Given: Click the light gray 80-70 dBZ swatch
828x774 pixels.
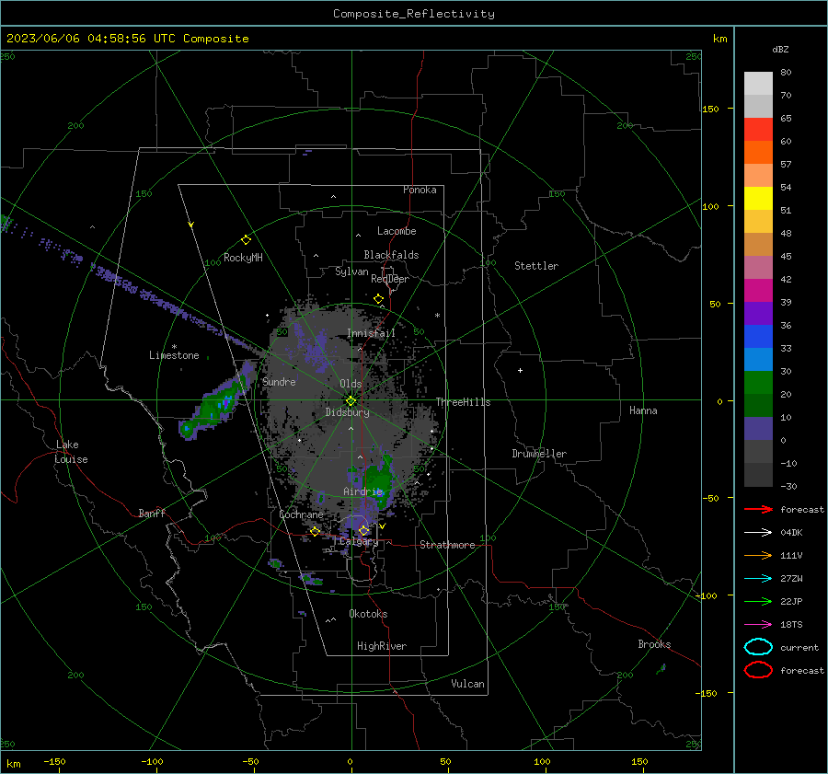Looking at the screenshot, I should point(758,83).
